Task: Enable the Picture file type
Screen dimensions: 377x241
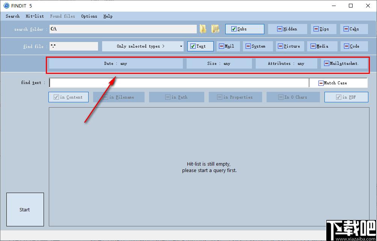Action: point(290,46)
